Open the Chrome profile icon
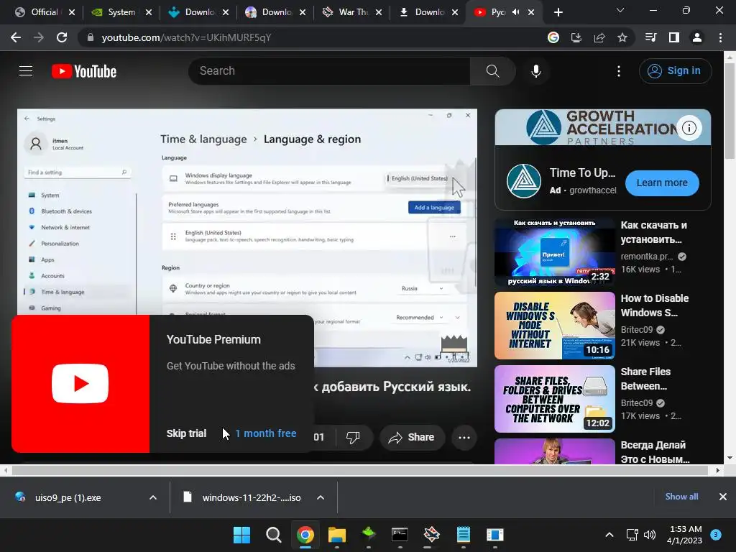The height and width of the screenshot is (552, 736). coord(697,37)
